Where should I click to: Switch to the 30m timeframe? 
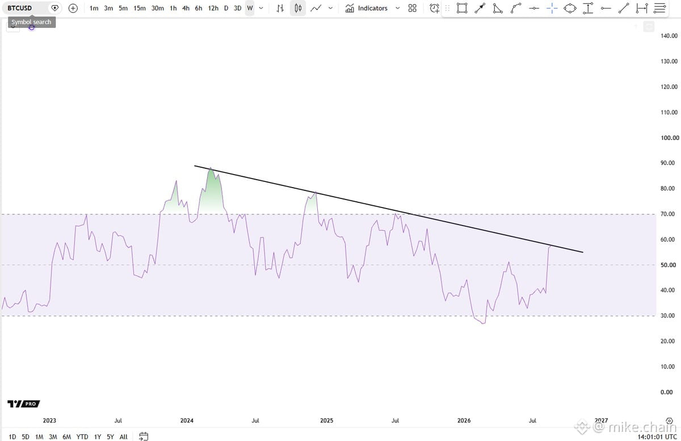coord(158,9)
